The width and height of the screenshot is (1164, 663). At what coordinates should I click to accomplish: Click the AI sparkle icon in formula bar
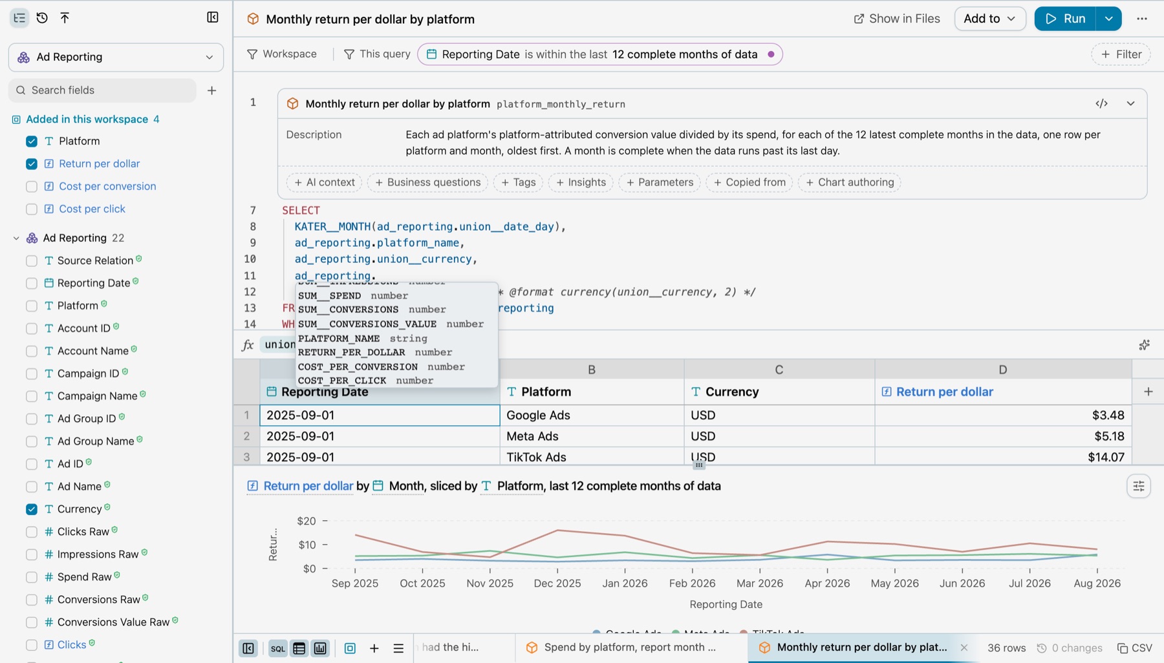click(x=1144, y=345)
